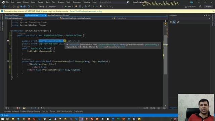Switch to Form1.cs [Design] tab
The width and height of the screenshot is (215, 121).
coord(12,15)
